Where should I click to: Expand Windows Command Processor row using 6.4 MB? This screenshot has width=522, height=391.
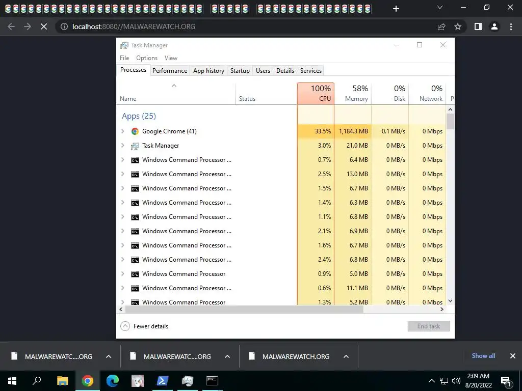[x=122, y=160]
